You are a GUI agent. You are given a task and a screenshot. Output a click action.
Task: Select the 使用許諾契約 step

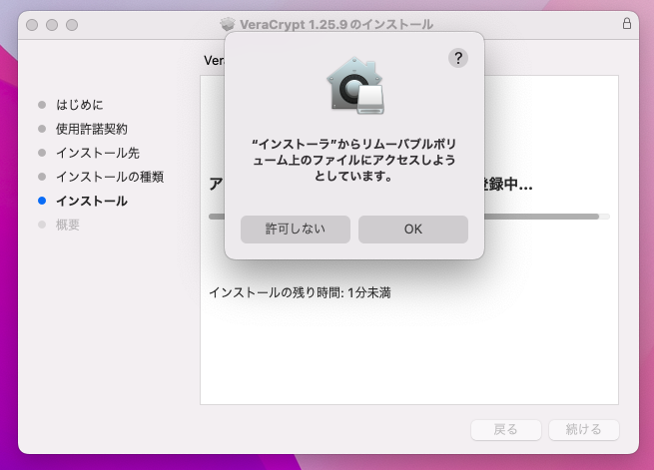91,129
